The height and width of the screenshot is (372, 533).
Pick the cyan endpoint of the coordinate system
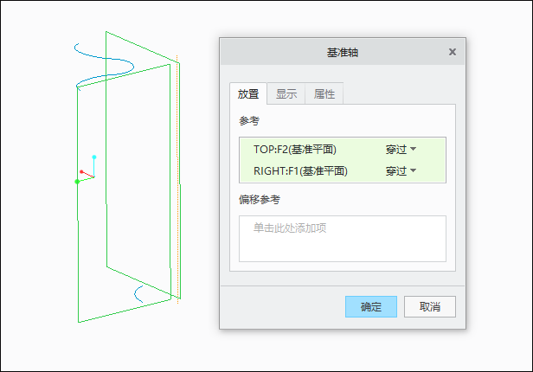pyautogui.click(x=94, y=157)
